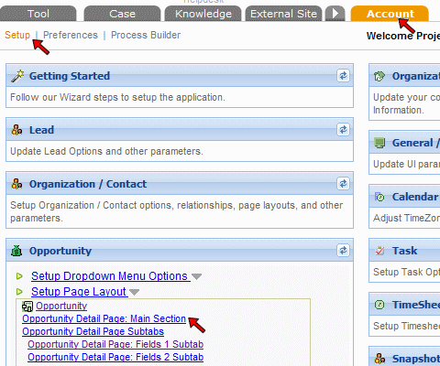The image size is (440, 366).
Task: Open Opportunity Detail Page: Main Section link
Action: pos(104,318)
